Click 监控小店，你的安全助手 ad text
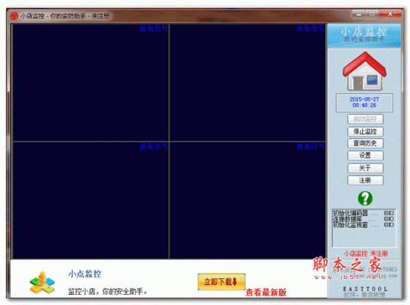 [107, 291]
